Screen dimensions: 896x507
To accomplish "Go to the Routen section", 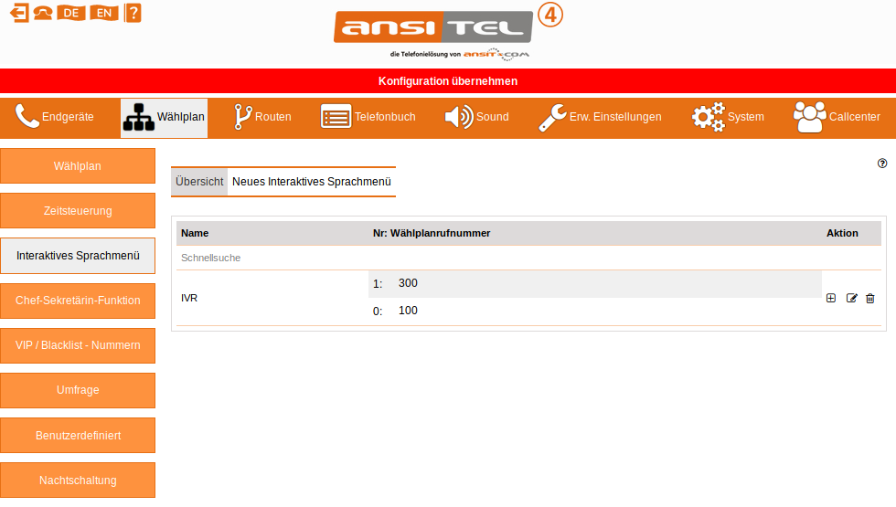I will pos(262,117).
